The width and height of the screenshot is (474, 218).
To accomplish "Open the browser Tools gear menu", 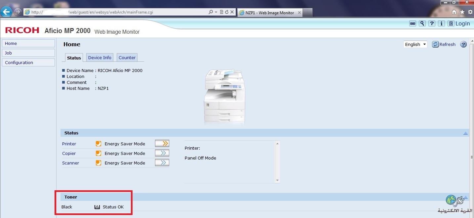I will [470, 12].
